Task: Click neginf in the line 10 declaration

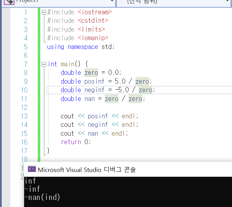Action: coord(94,90)
